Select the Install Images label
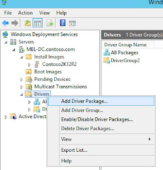Viewport: 163px width, 170px height. (49, 57)
